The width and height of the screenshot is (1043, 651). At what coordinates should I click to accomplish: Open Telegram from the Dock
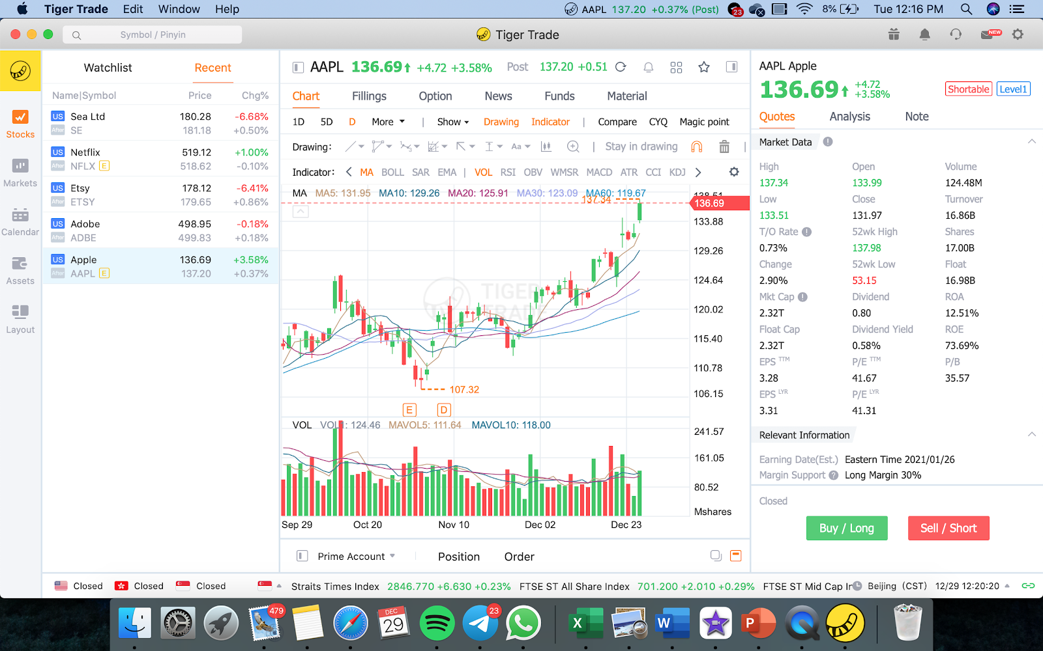coord(480,623)
